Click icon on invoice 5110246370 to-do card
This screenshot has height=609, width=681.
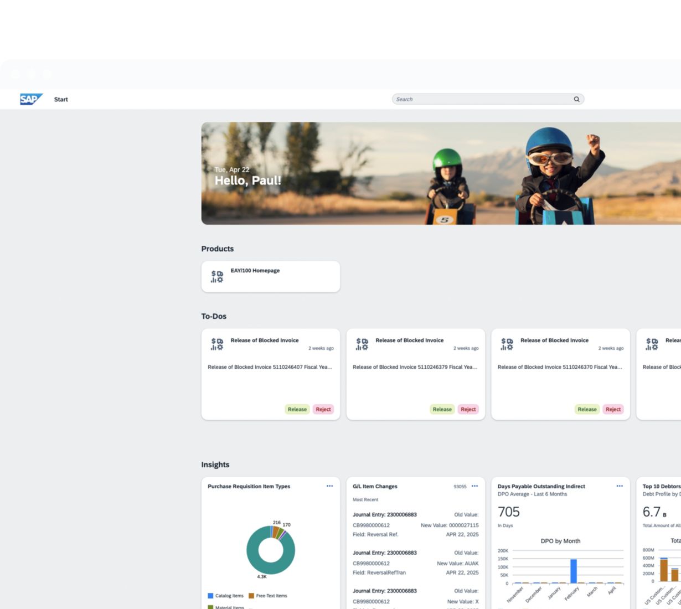507,344
